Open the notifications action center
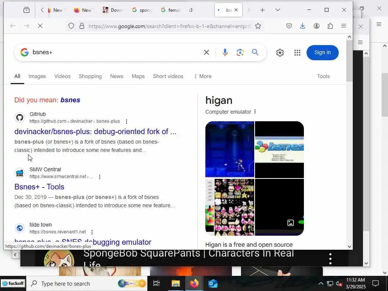The height and width of the screenshot is (291, 388). pyautogui.click(x=375, y=283)
